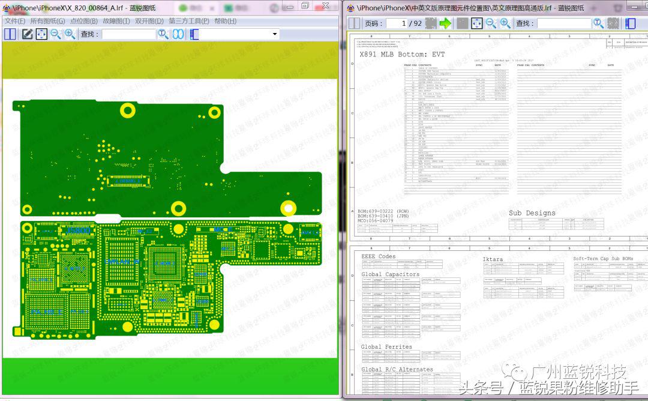
Task: Toggle the sidebar panel icon in schematic window
Action: 630,23
